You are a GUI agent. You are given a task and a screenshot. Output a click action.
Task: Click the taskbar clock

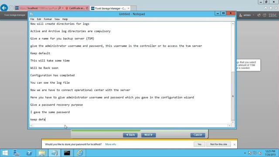coord(270,153)
